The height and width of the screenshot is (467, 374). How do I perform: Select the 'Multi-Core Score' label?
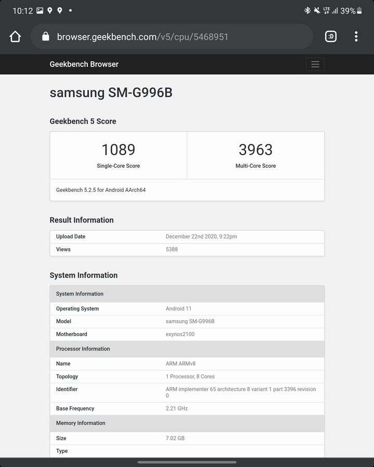coord(256,166)
